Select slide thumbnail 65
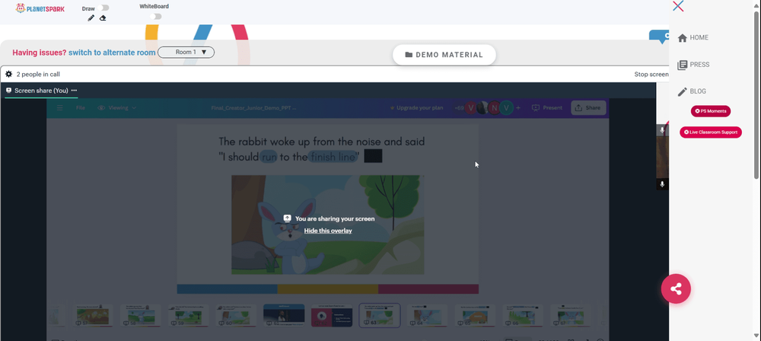The height and width of the screenshot is (341, 761). tap(475, 315)
